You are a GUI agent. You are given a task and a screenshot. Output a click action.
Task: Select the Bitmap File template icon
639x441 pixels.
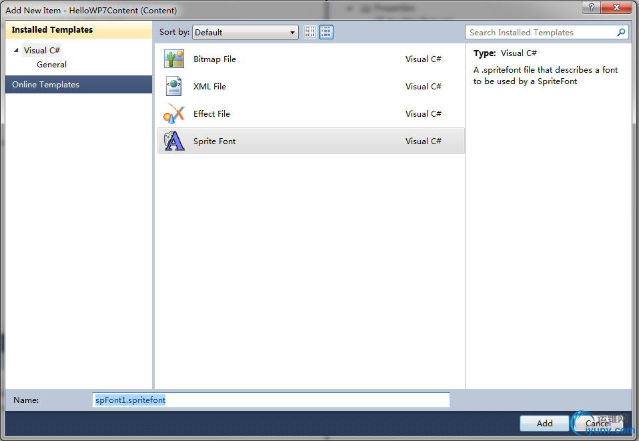(174, 59)
